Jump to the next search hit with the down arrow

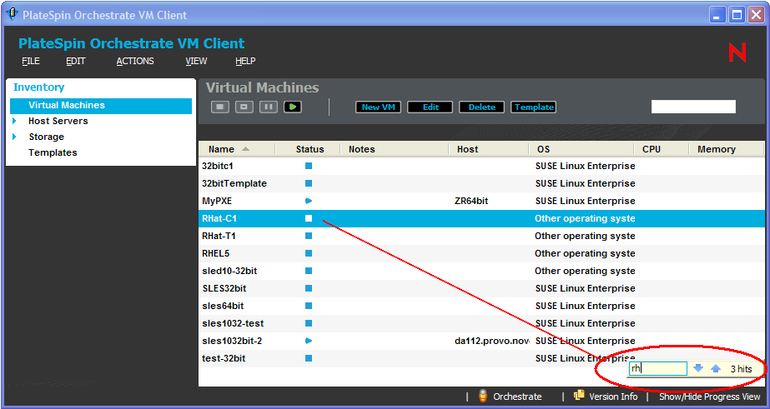tap(697, 368)
